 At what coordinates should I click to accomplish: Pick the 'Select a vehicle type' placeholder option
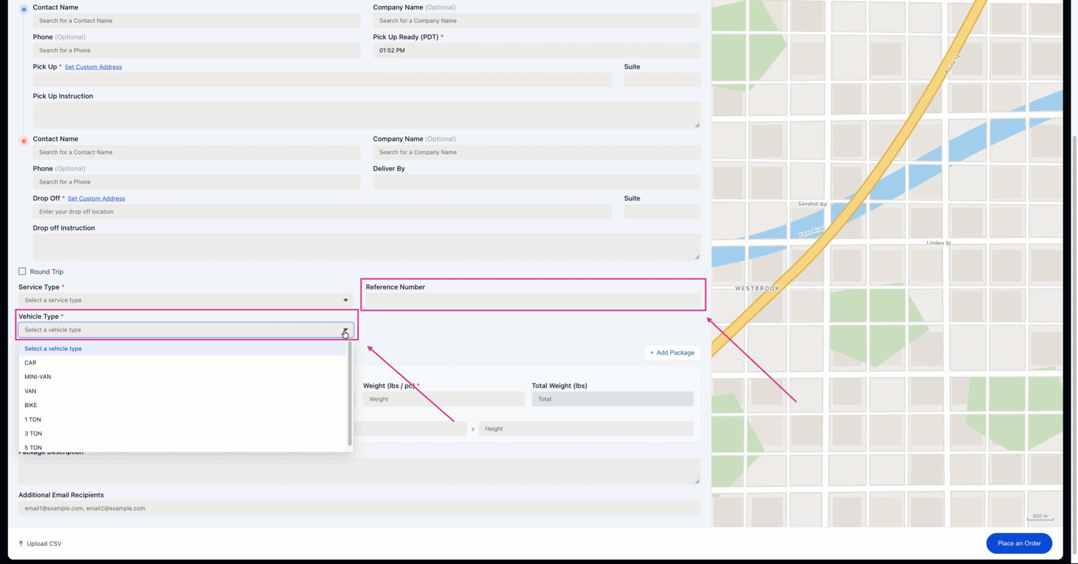tap(183, 348)
